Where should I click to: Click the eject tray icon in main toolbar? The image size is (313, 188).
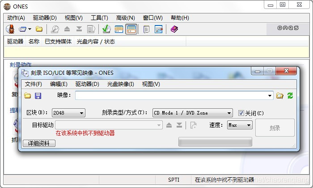pyautogui.click(x=67, y=29)
